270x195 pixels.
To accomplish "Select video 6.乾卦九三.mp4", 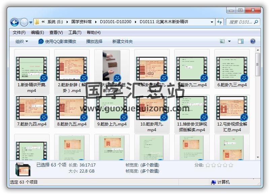I will click(232, 69).
